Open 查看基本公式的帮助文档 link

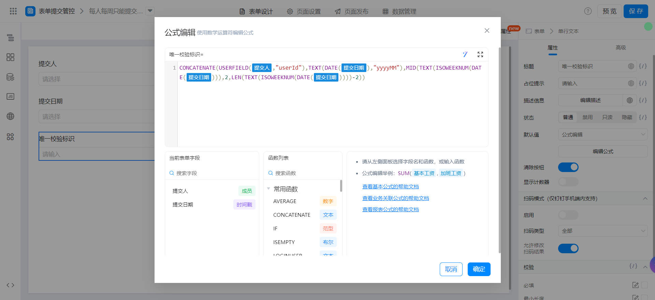tap(390, 187)
